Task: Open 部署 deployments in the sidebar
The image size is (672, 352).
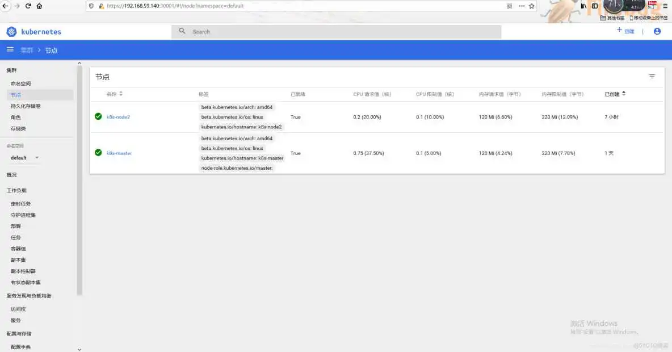Action: tap(16, 226)
